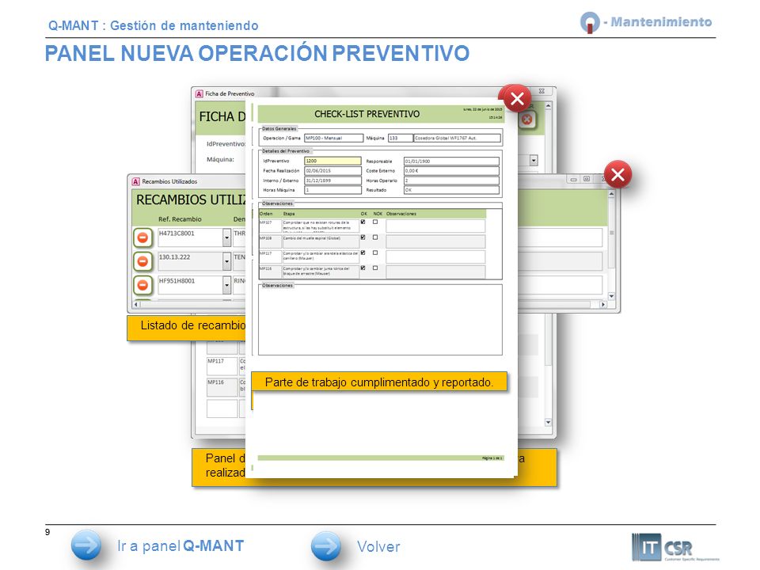This screenshot has height=570, width=760.
Task: Click the MP117 cell in Ficha de Preventivo window
Action: (x=222, y=366)
